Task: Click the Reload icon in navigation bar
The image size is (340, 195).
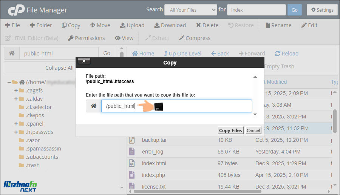Action: (x=278, y=54)
